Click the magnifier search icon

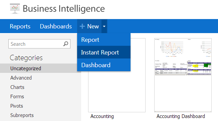66,44
